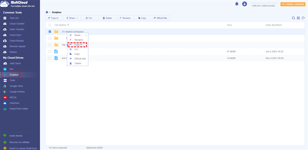
Task: Check the 47.96KB file checkbox
Action: pyautogui.click(x=50, y=51)
